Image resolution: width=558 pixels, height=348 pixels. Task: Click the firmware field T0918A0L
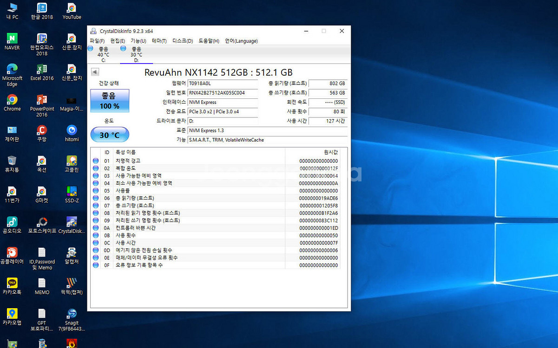223,84
